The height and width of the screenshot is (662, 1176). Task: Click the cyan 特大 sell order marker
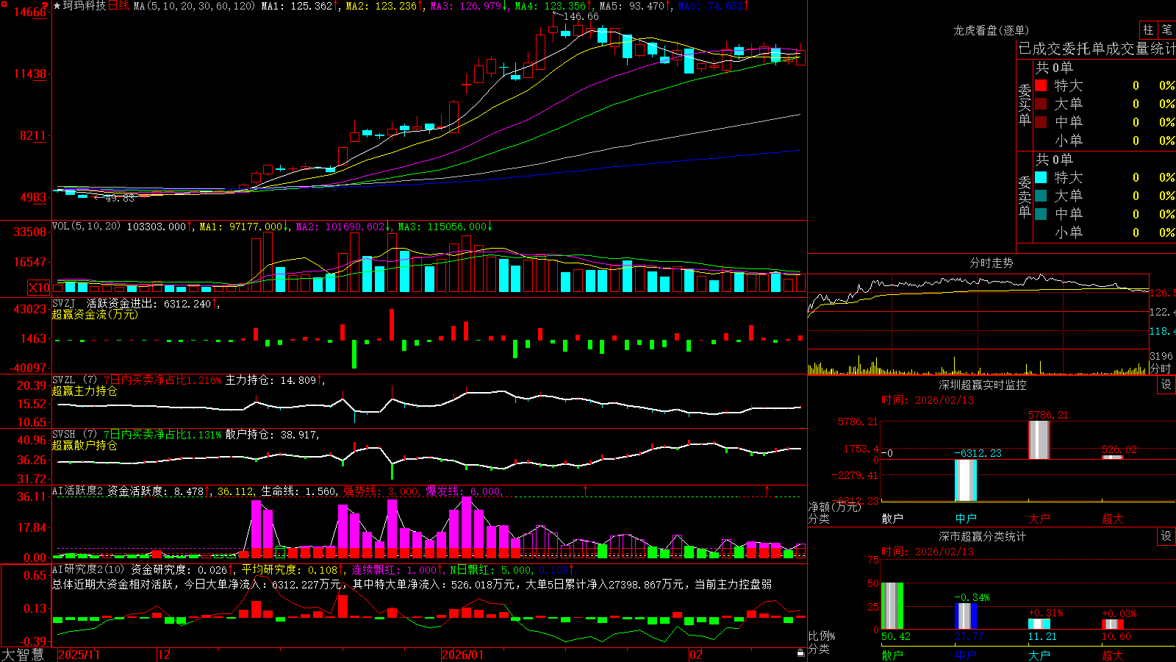point(1041,177)
